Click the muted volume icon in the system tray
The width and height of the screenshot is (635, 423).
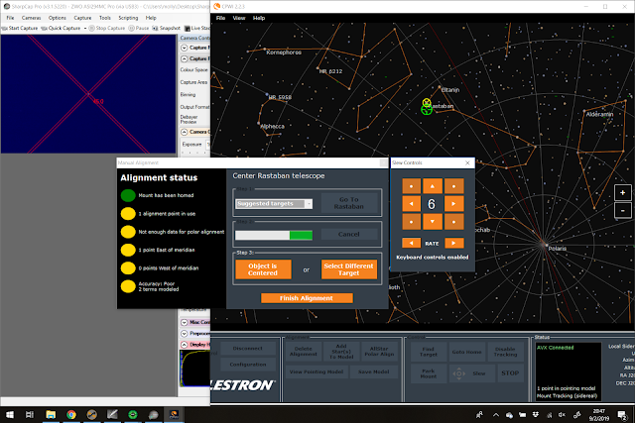click(563, 414)
